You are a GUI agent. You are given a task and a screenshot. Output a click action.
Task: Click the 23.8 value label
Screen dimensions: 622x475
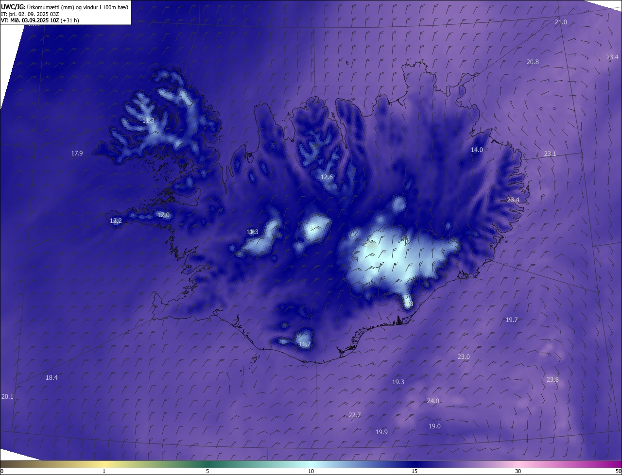(x=553, y=379)
